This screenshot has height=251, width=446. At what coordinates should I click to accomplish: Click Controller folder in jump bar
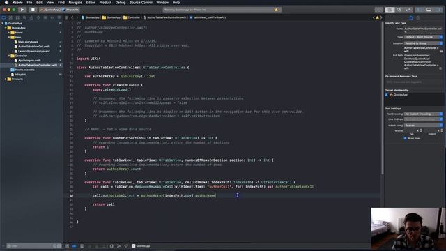[x=132, y=17]
